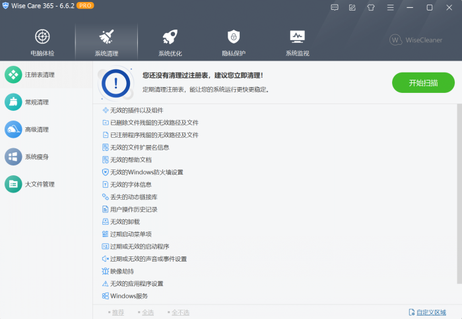The width and height of the screenshot is (462, 319).
Task: Select the 无效的卸载 entry text
Action: click(125, 221)
